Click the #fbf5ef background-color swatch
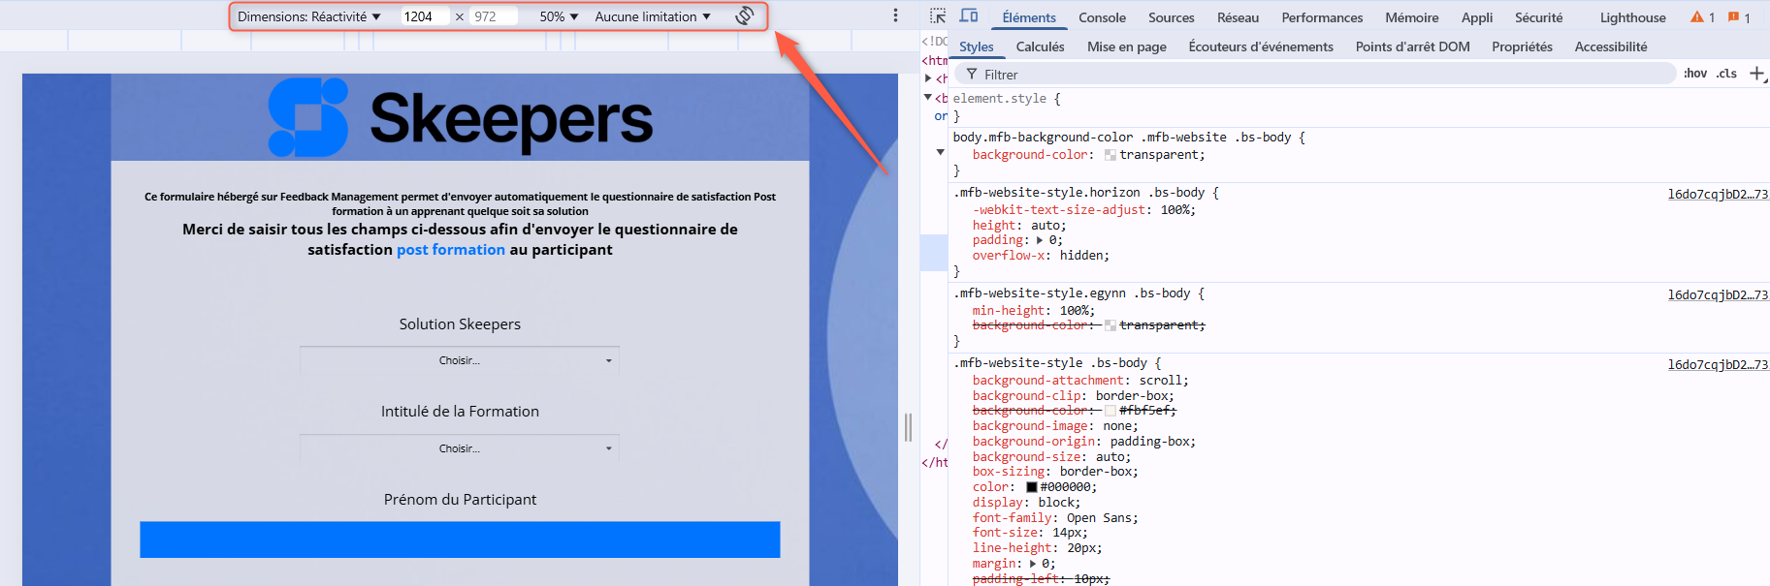 click(x=1110, y=411)
